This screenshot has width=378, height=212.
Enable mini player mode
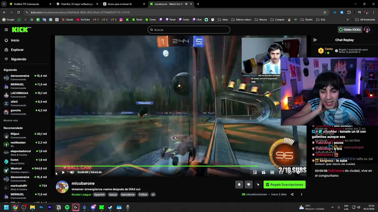click(x=255, y=172)
